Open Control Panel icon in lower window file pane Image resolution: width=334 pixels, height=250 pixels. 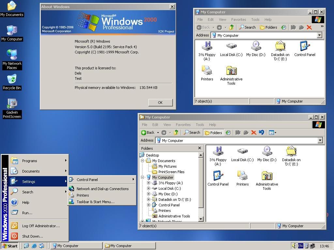pos(218,179)
